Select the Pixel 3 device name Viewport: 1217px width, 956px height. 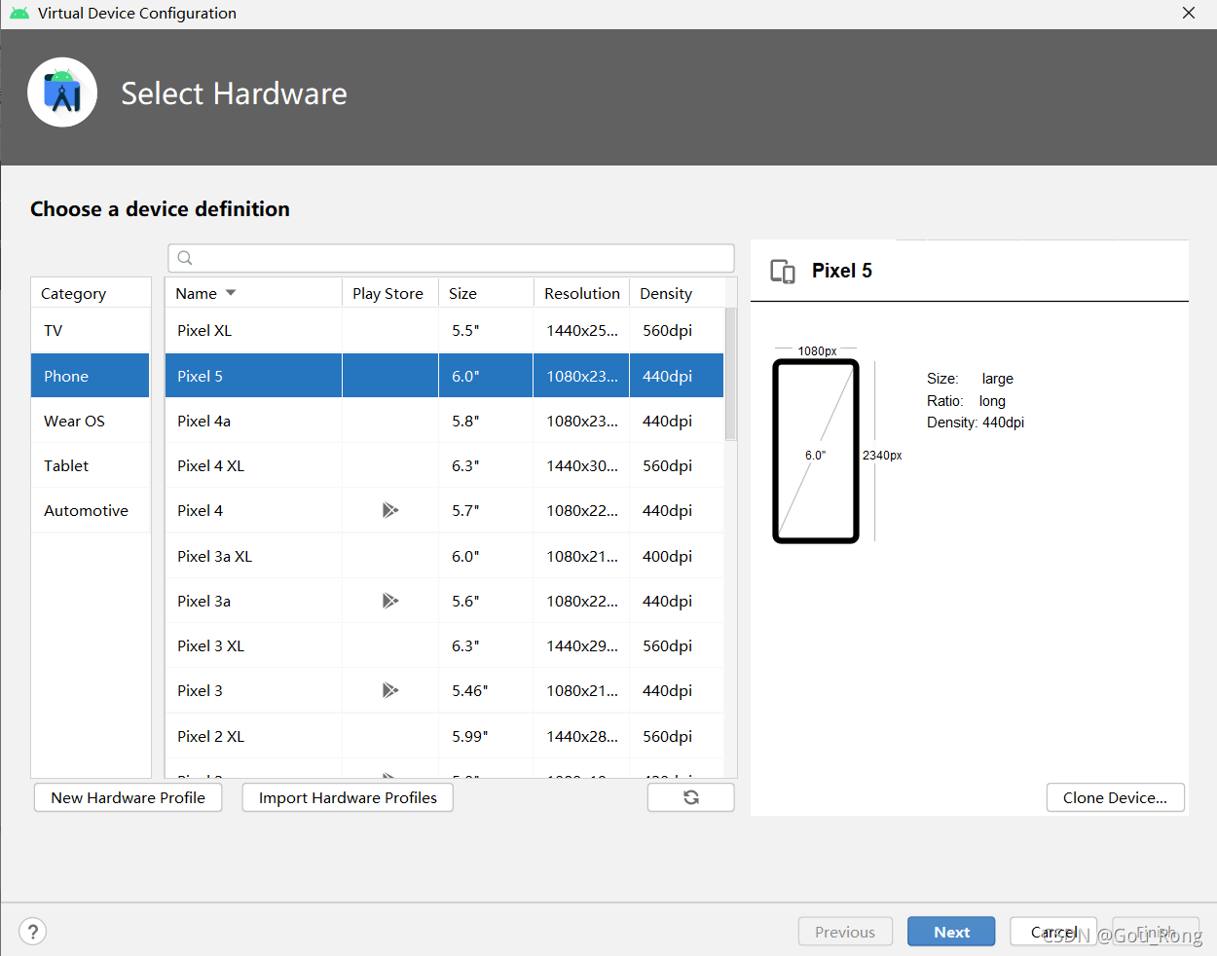[200, 690]
